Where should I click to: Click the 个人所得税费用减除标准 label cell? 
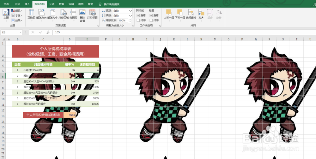click(43, 115)
